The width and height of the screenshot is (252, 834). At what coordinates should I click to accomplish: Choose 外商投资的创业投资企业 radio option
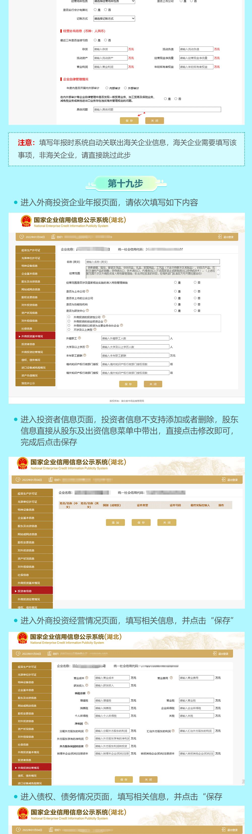click(69, 321)
